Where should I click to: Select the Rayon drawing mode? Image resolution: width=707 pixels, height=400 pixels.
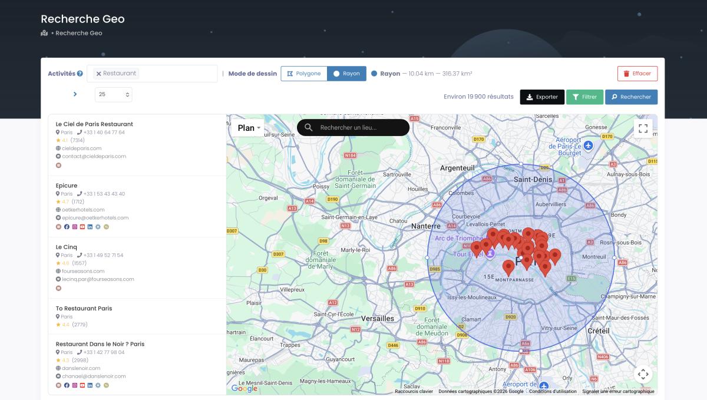click(346, 74)
